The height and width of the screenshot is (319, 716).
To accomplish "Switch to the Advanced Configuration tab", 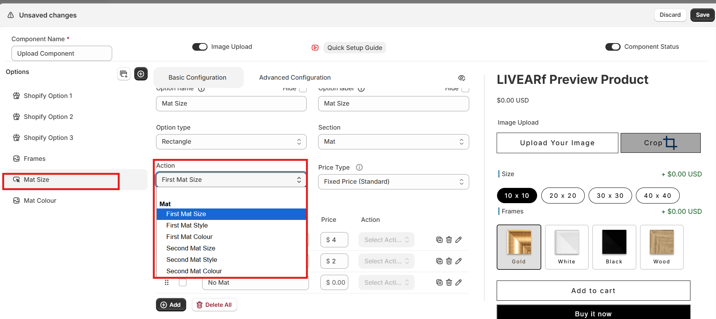I will click(x=295, y=77).
